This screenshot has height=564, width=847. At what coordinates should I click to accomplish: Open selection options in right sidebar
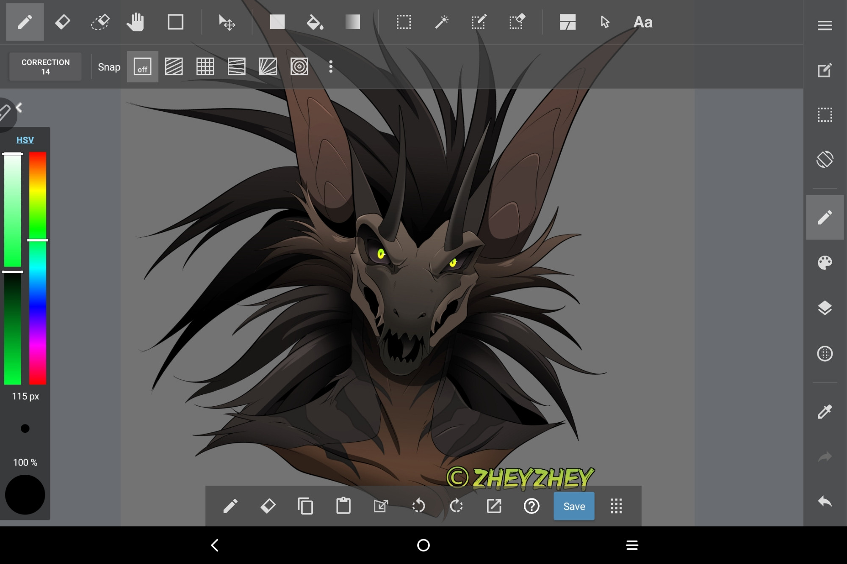click(x=825, y=115)
